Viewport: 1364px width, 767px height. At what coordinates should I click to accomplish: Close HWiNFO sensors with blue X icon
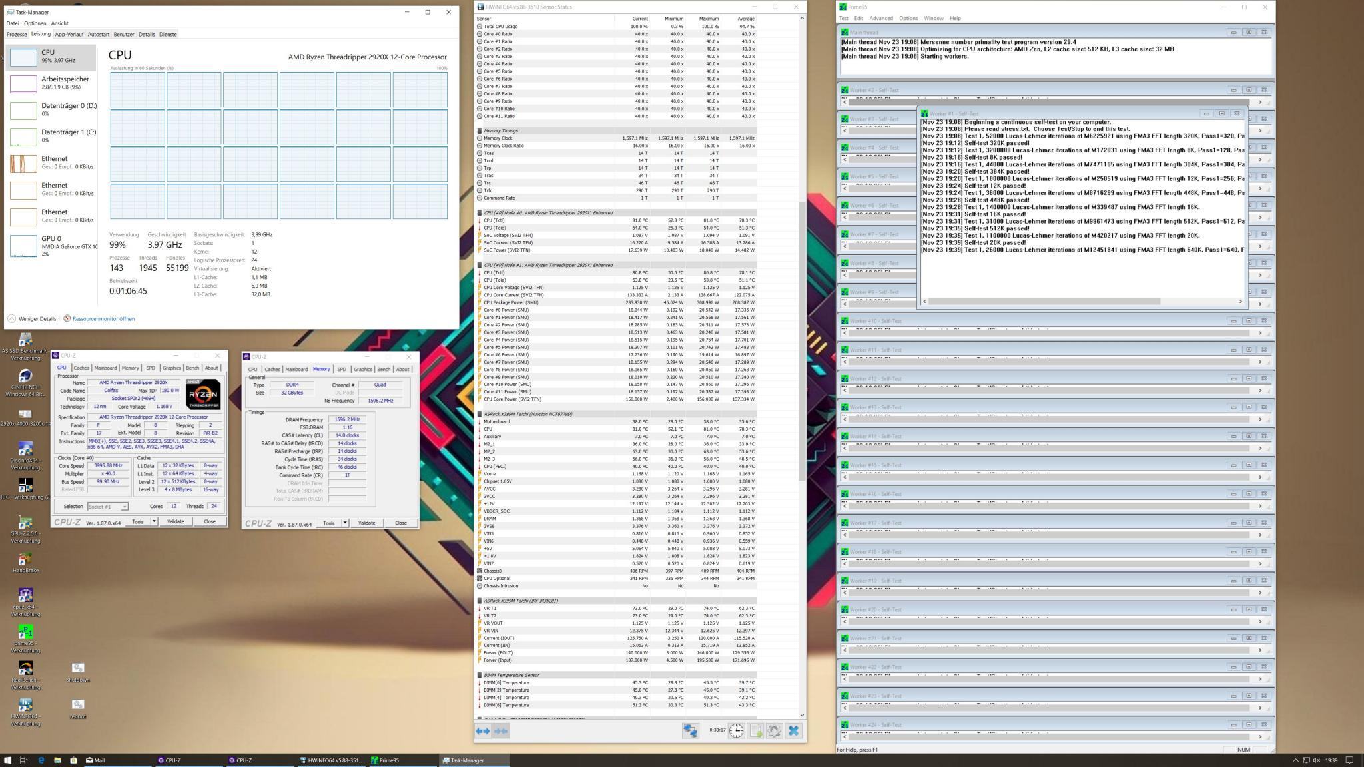793,730
